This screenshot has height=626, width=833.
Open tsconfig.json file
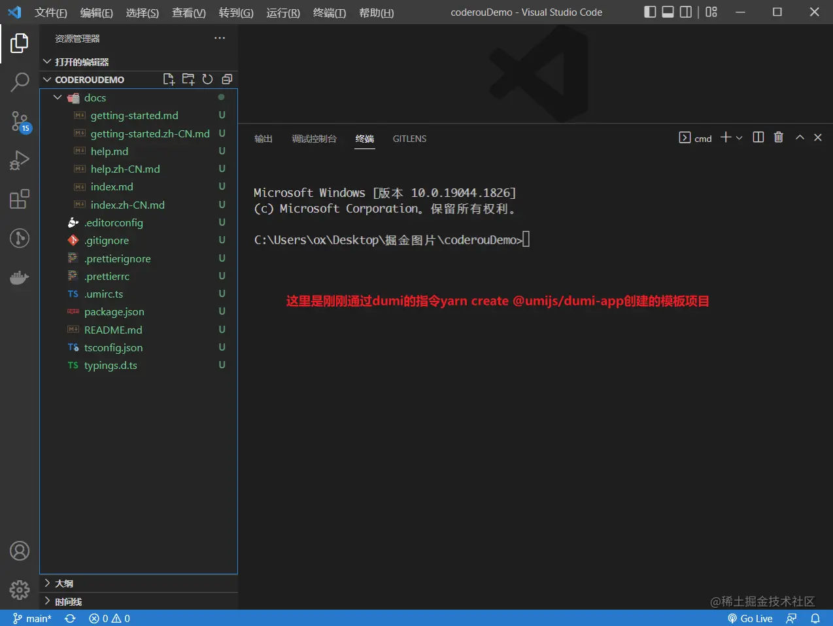point(139,347)
